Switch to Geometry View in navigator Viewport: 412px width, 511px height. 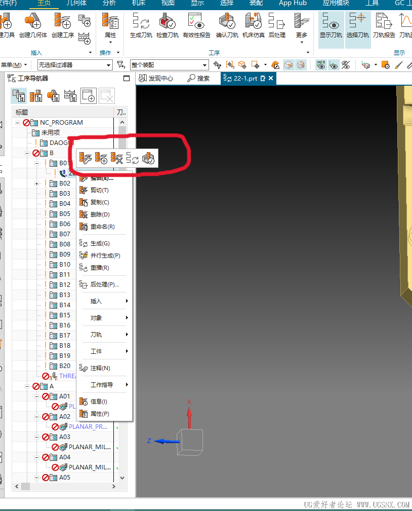coord(53,96)
